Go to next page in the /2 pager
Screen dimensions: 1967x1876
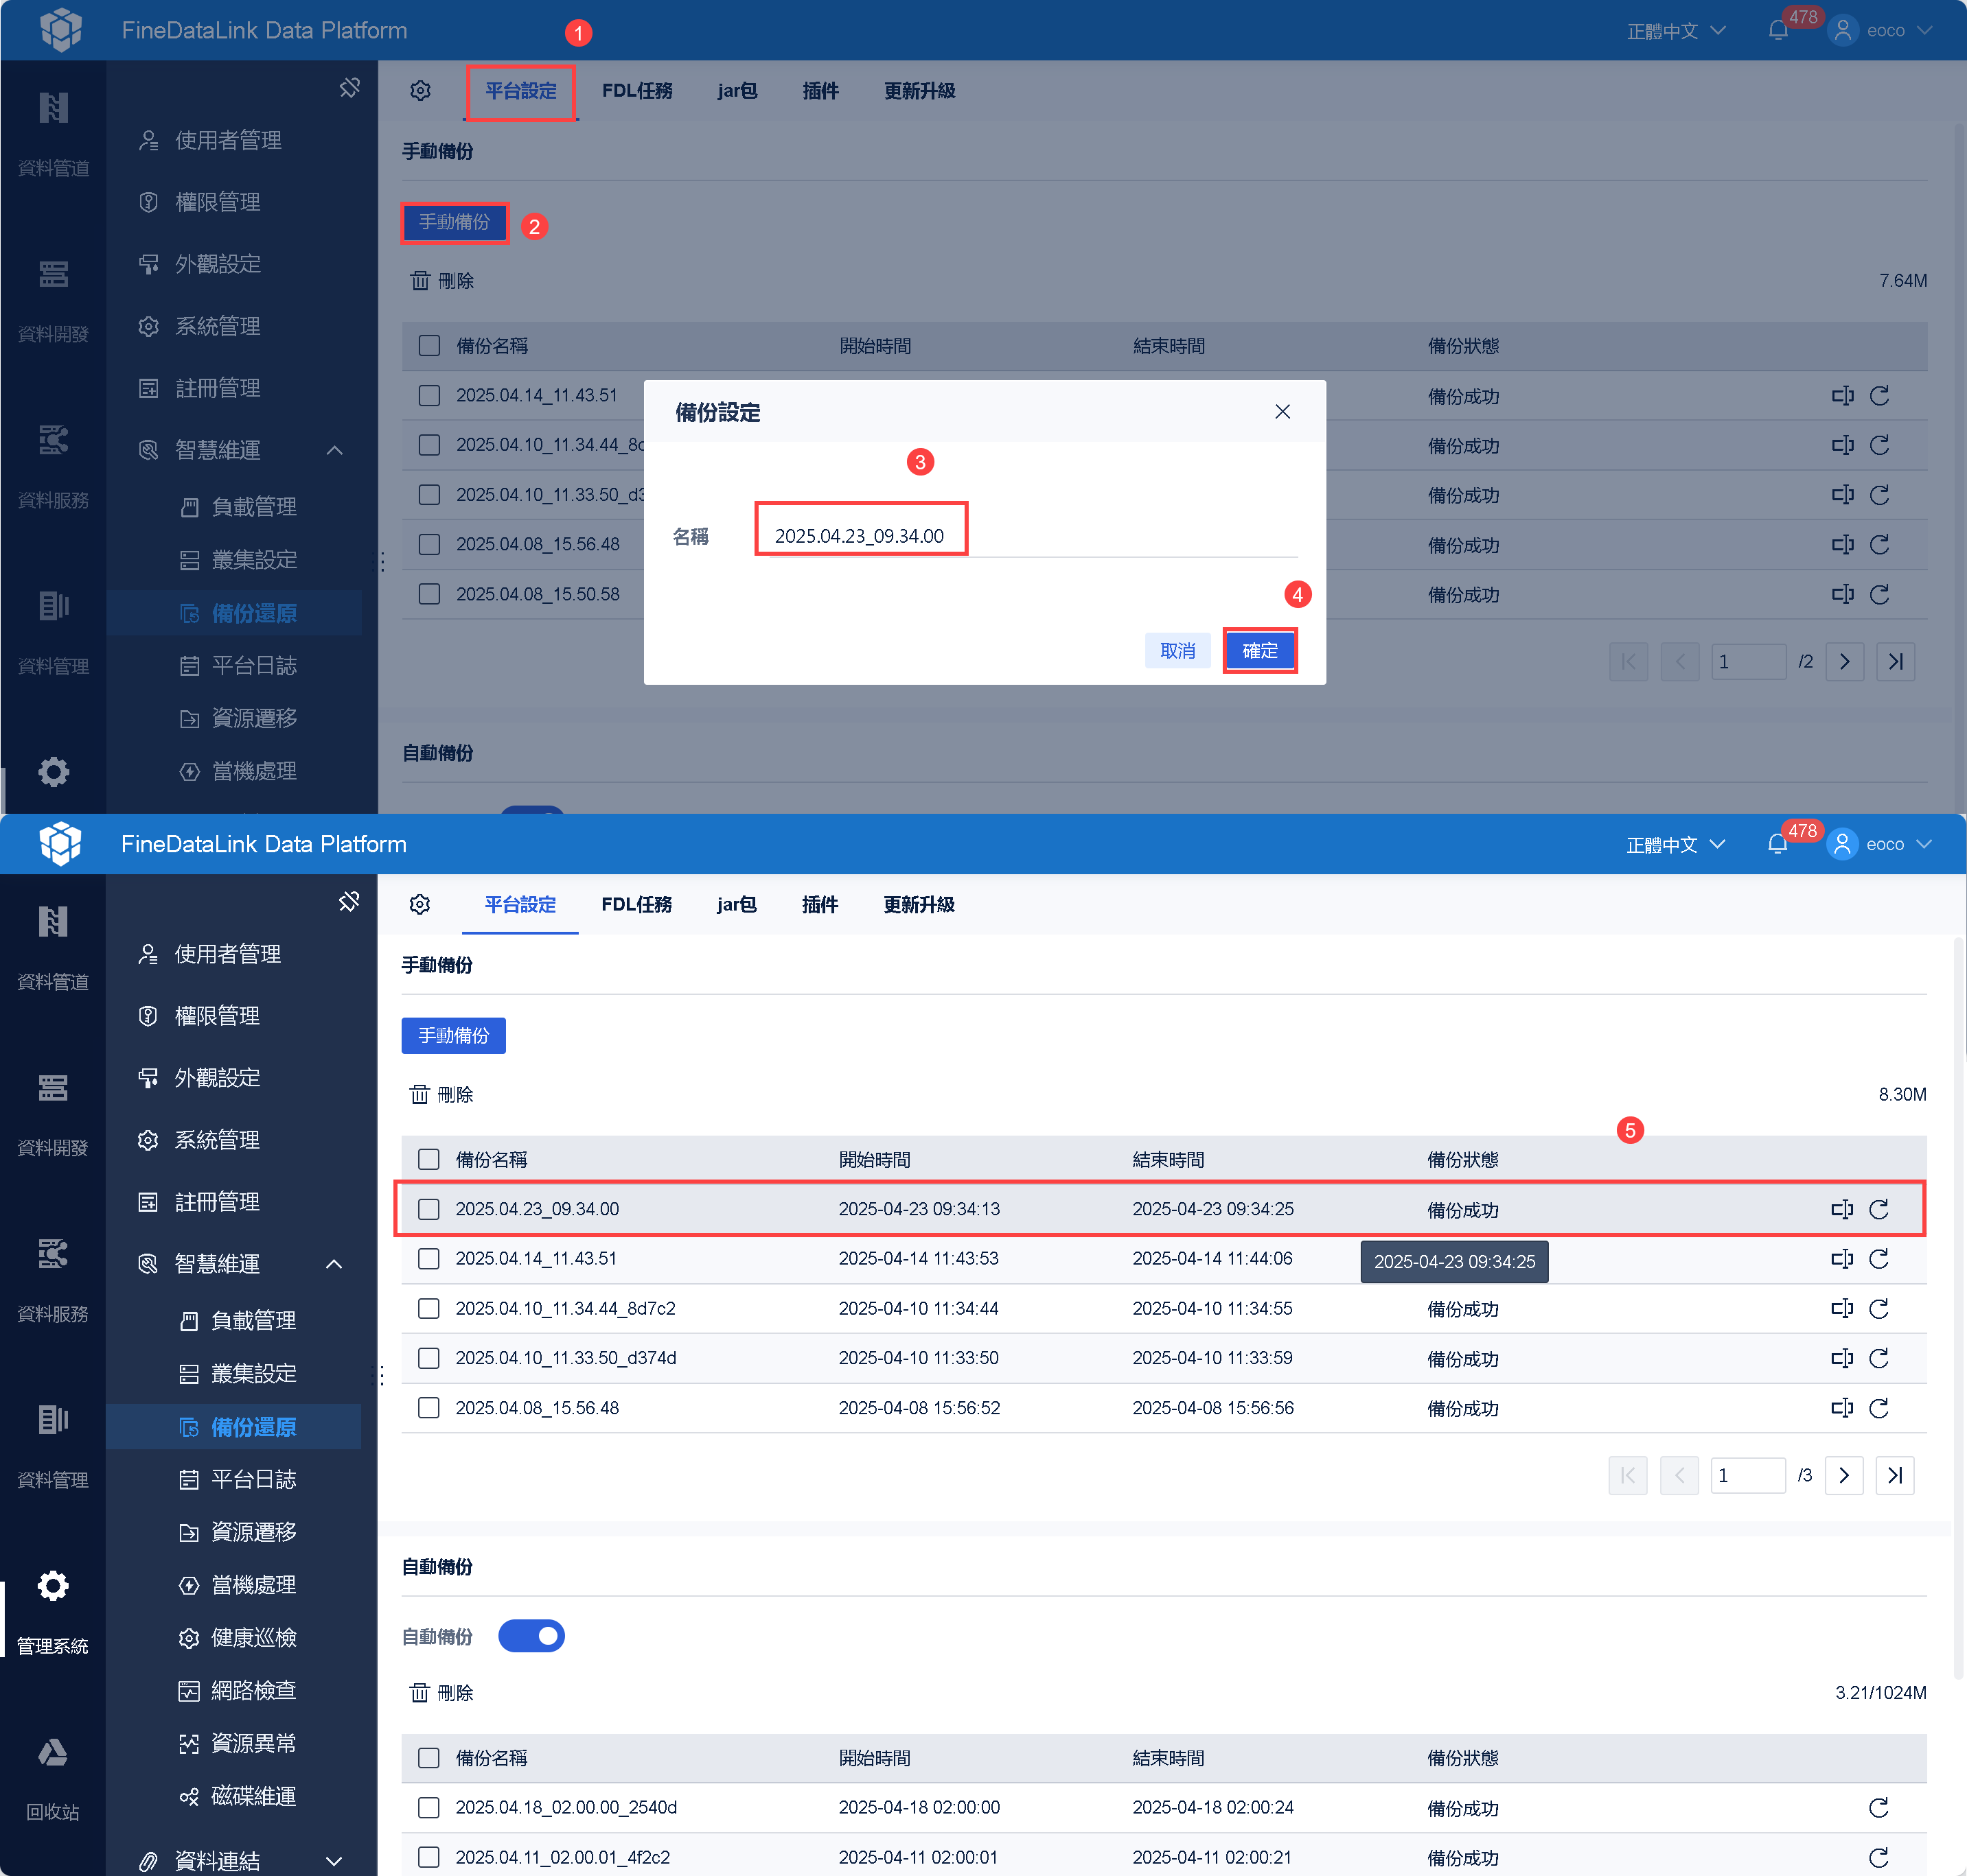coord(1845,661)
